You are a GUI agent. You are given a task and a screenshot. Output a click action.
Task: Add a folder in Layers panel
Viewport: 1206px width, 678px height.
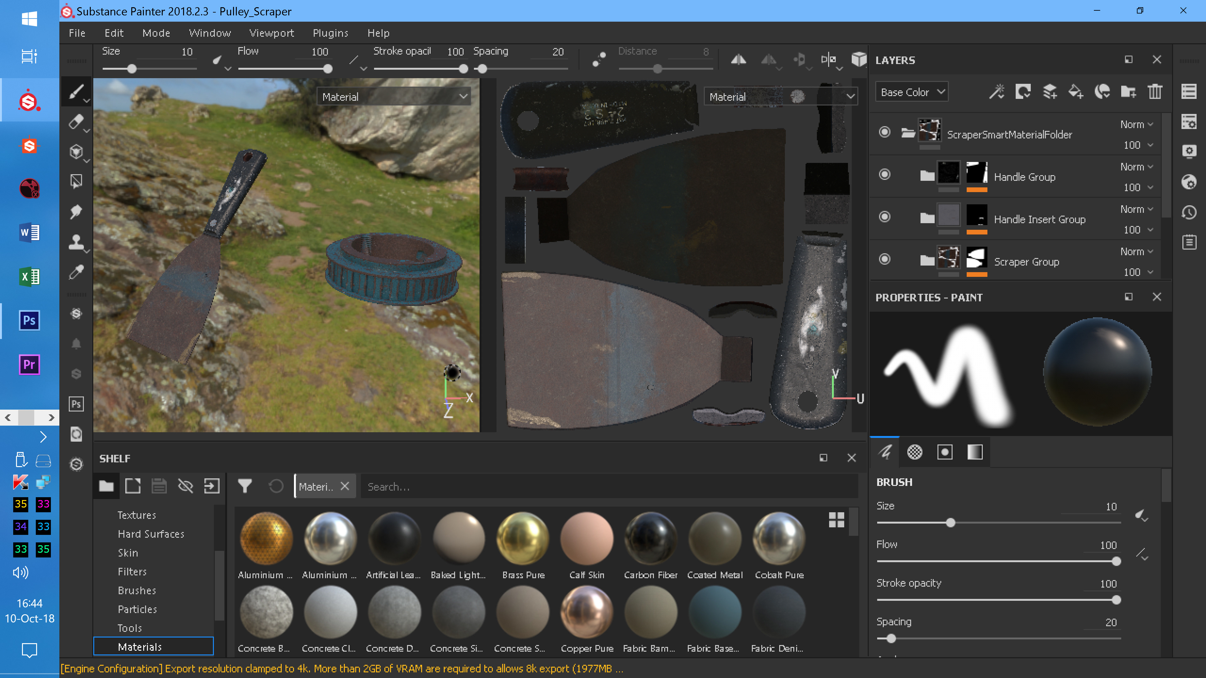tap(1128, 92)
